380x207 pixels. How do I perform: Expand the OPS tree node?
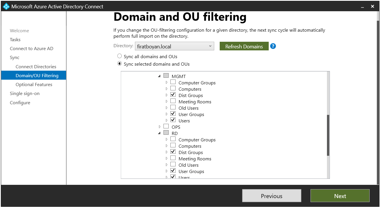(x=159, y=127)
